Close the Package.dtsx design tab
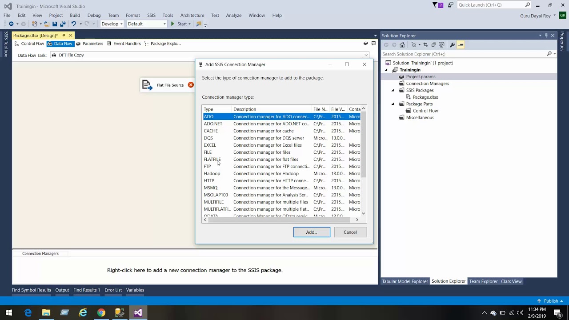The width and height of the screenshot is (569, 320). tap(70, 36)
